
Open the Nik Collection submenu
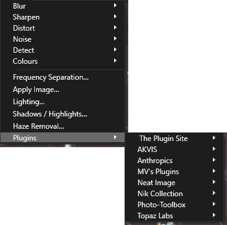pyautogui.click(x=174, y=194)
